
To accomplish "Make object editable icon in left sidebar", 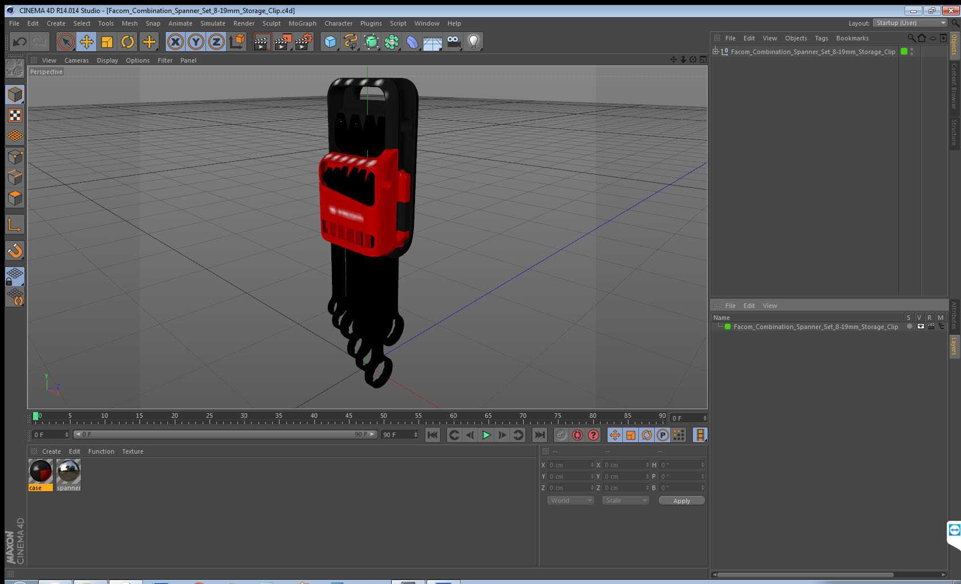I will [x=15, y=68].
